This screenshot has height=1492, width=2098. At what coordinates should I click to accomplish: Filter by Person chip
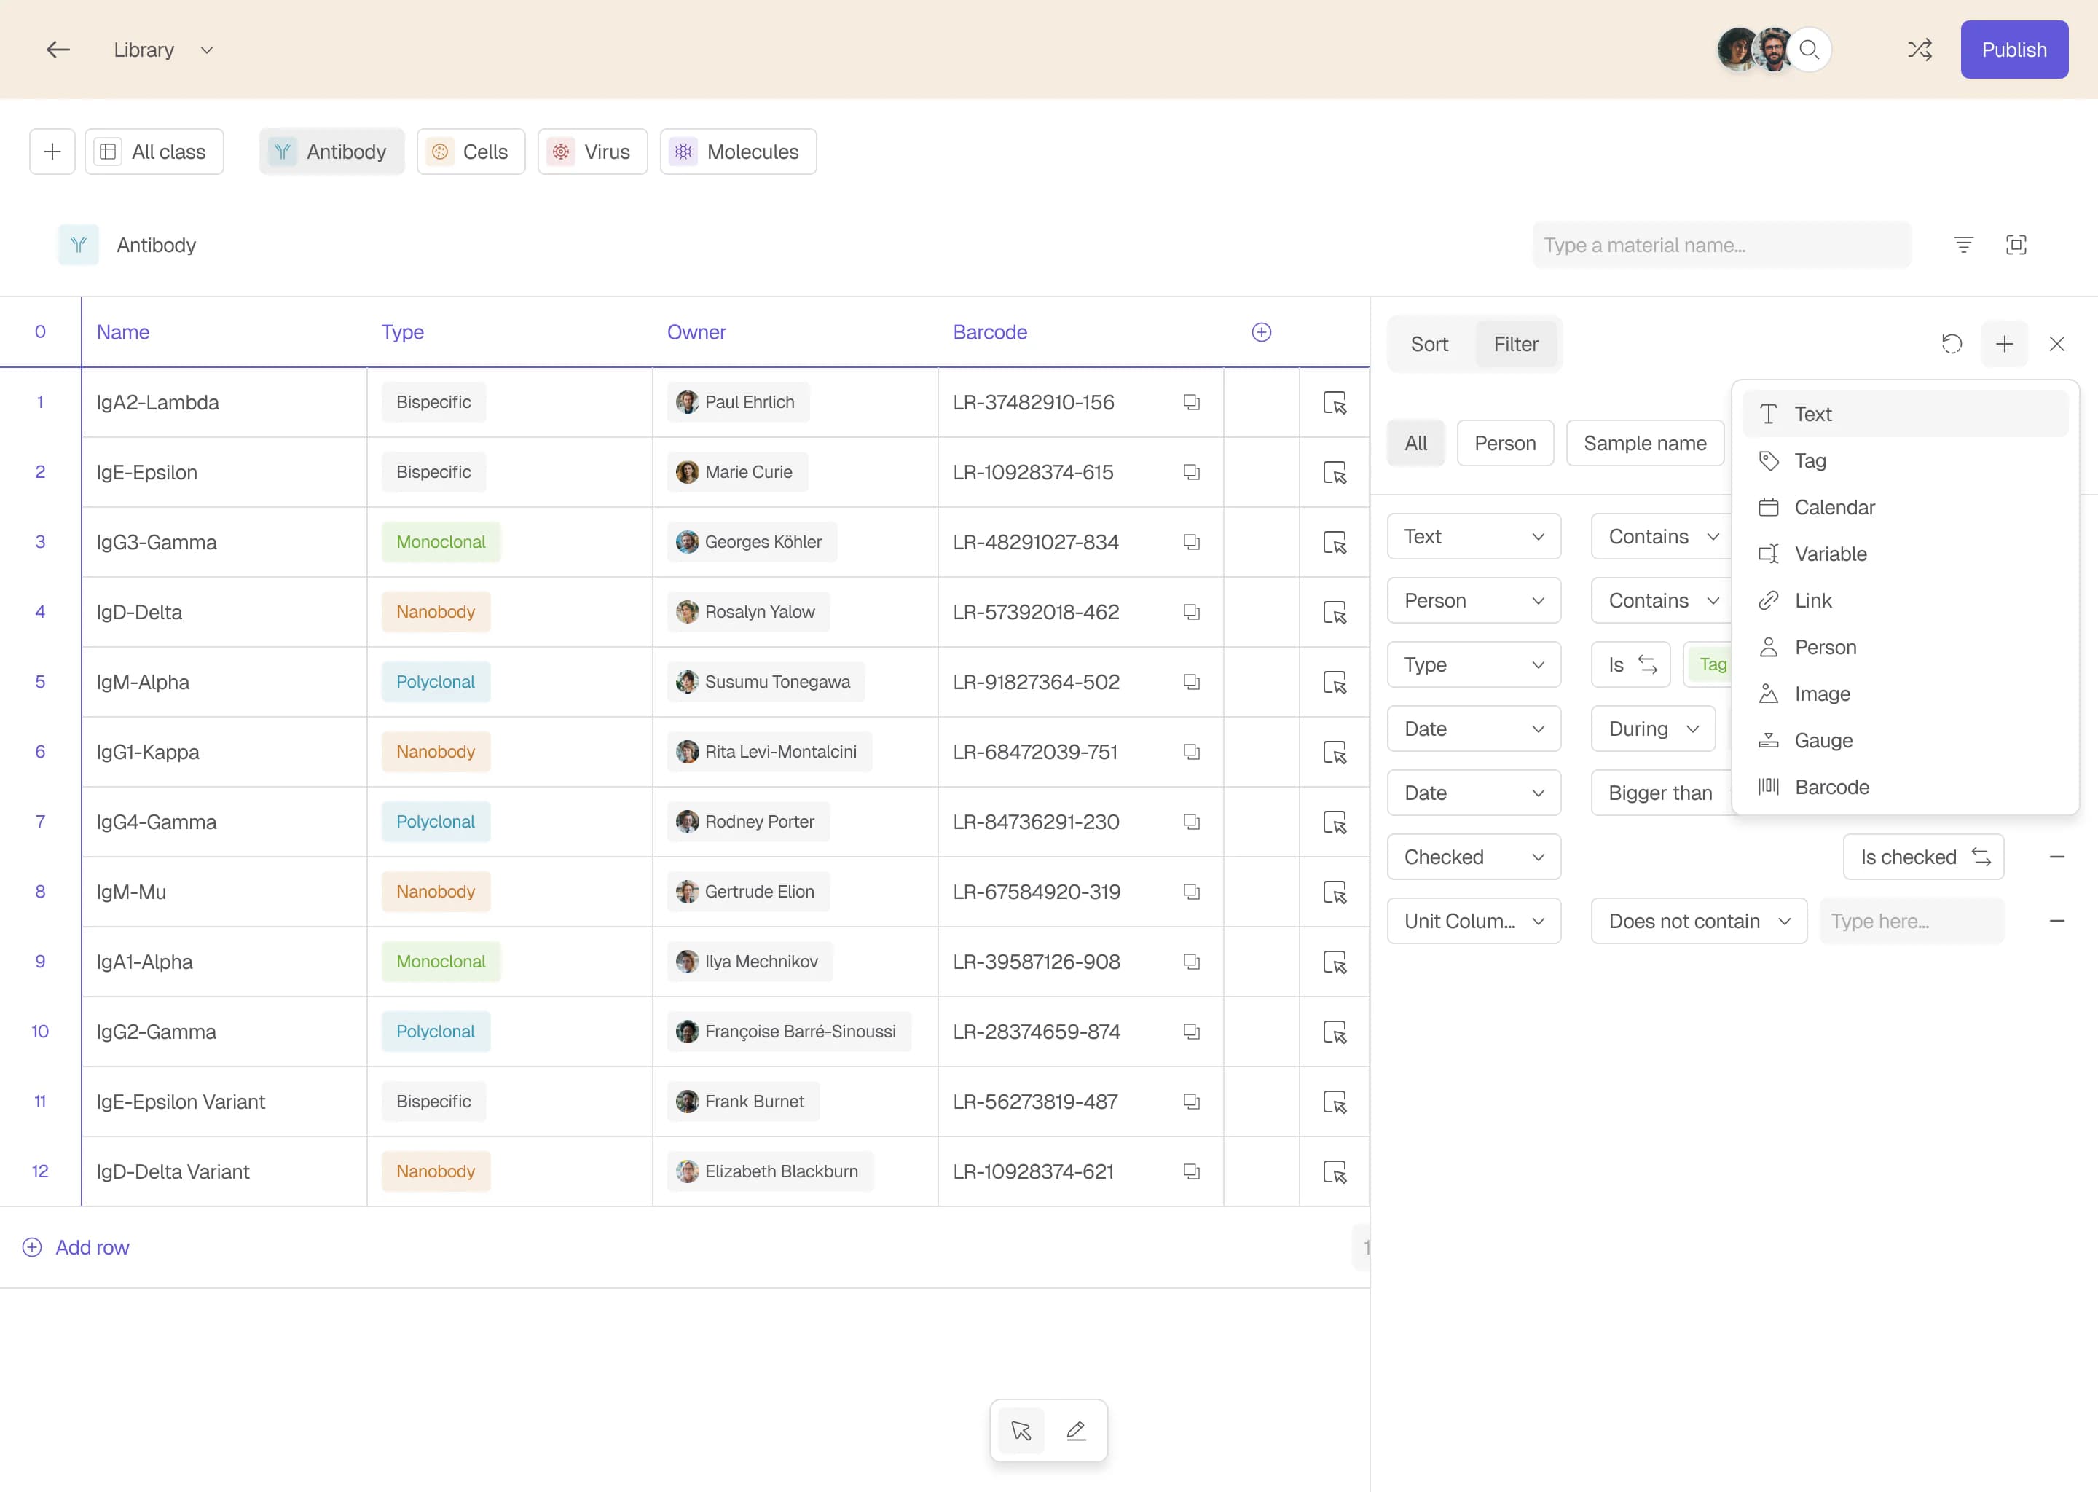pos(1504,443)
